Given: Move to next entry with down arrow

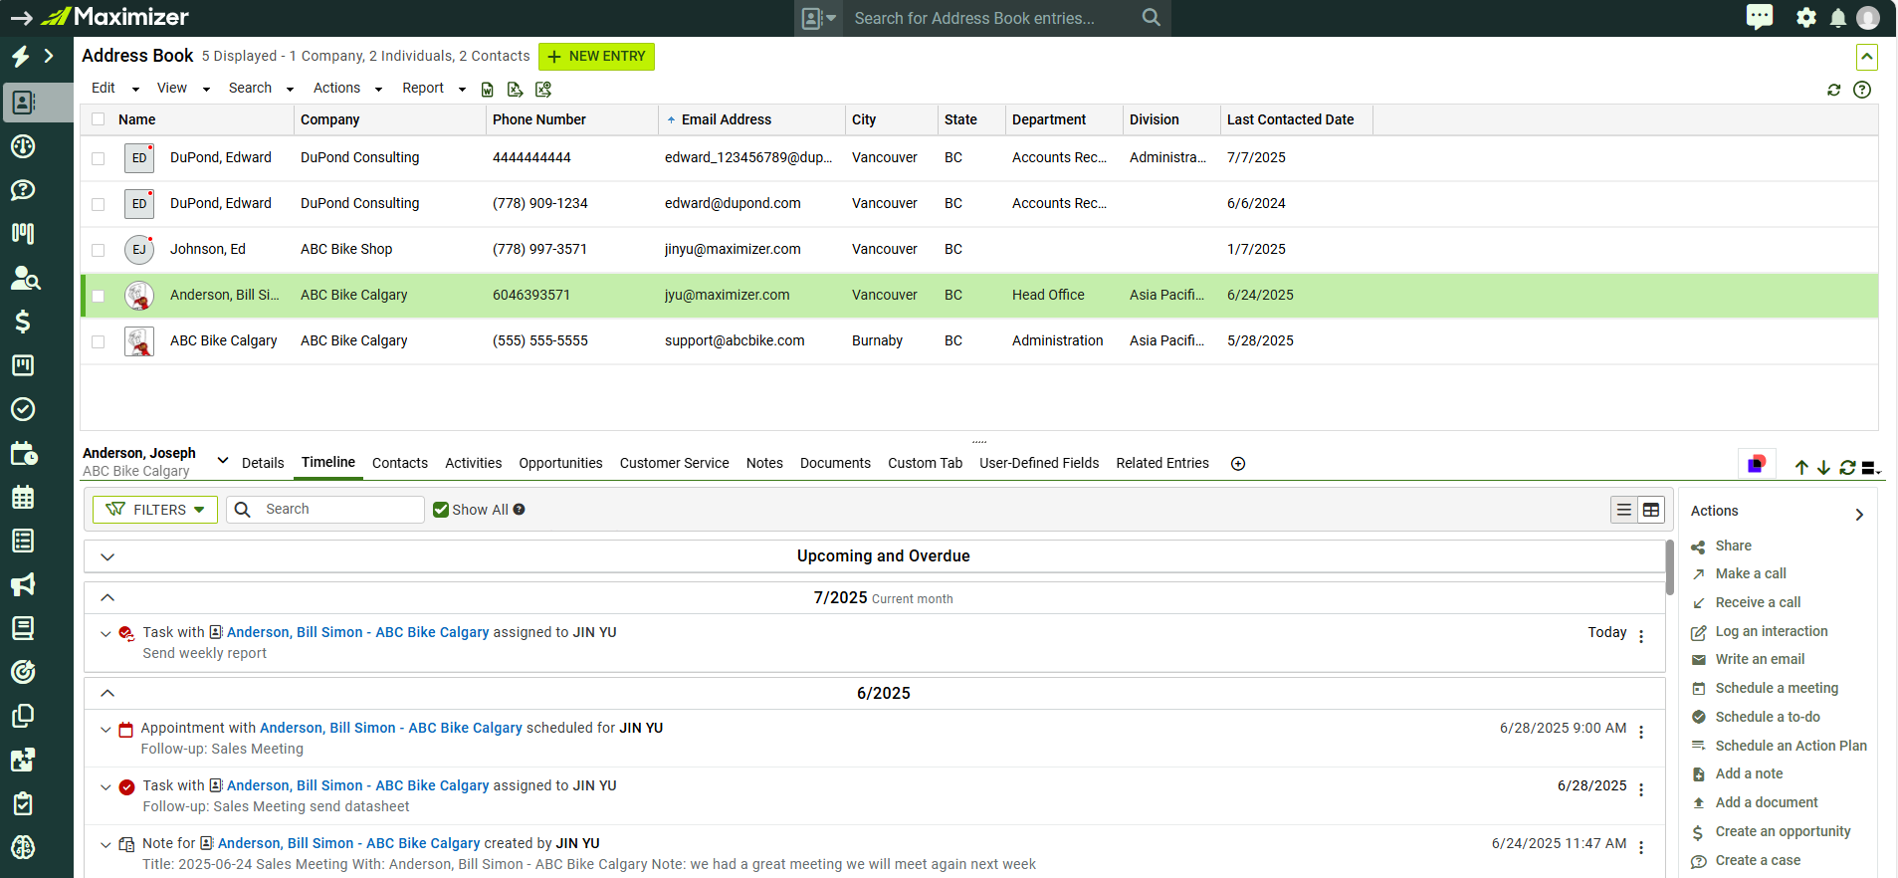Looking at the screenshot, I should (1823, 468).
